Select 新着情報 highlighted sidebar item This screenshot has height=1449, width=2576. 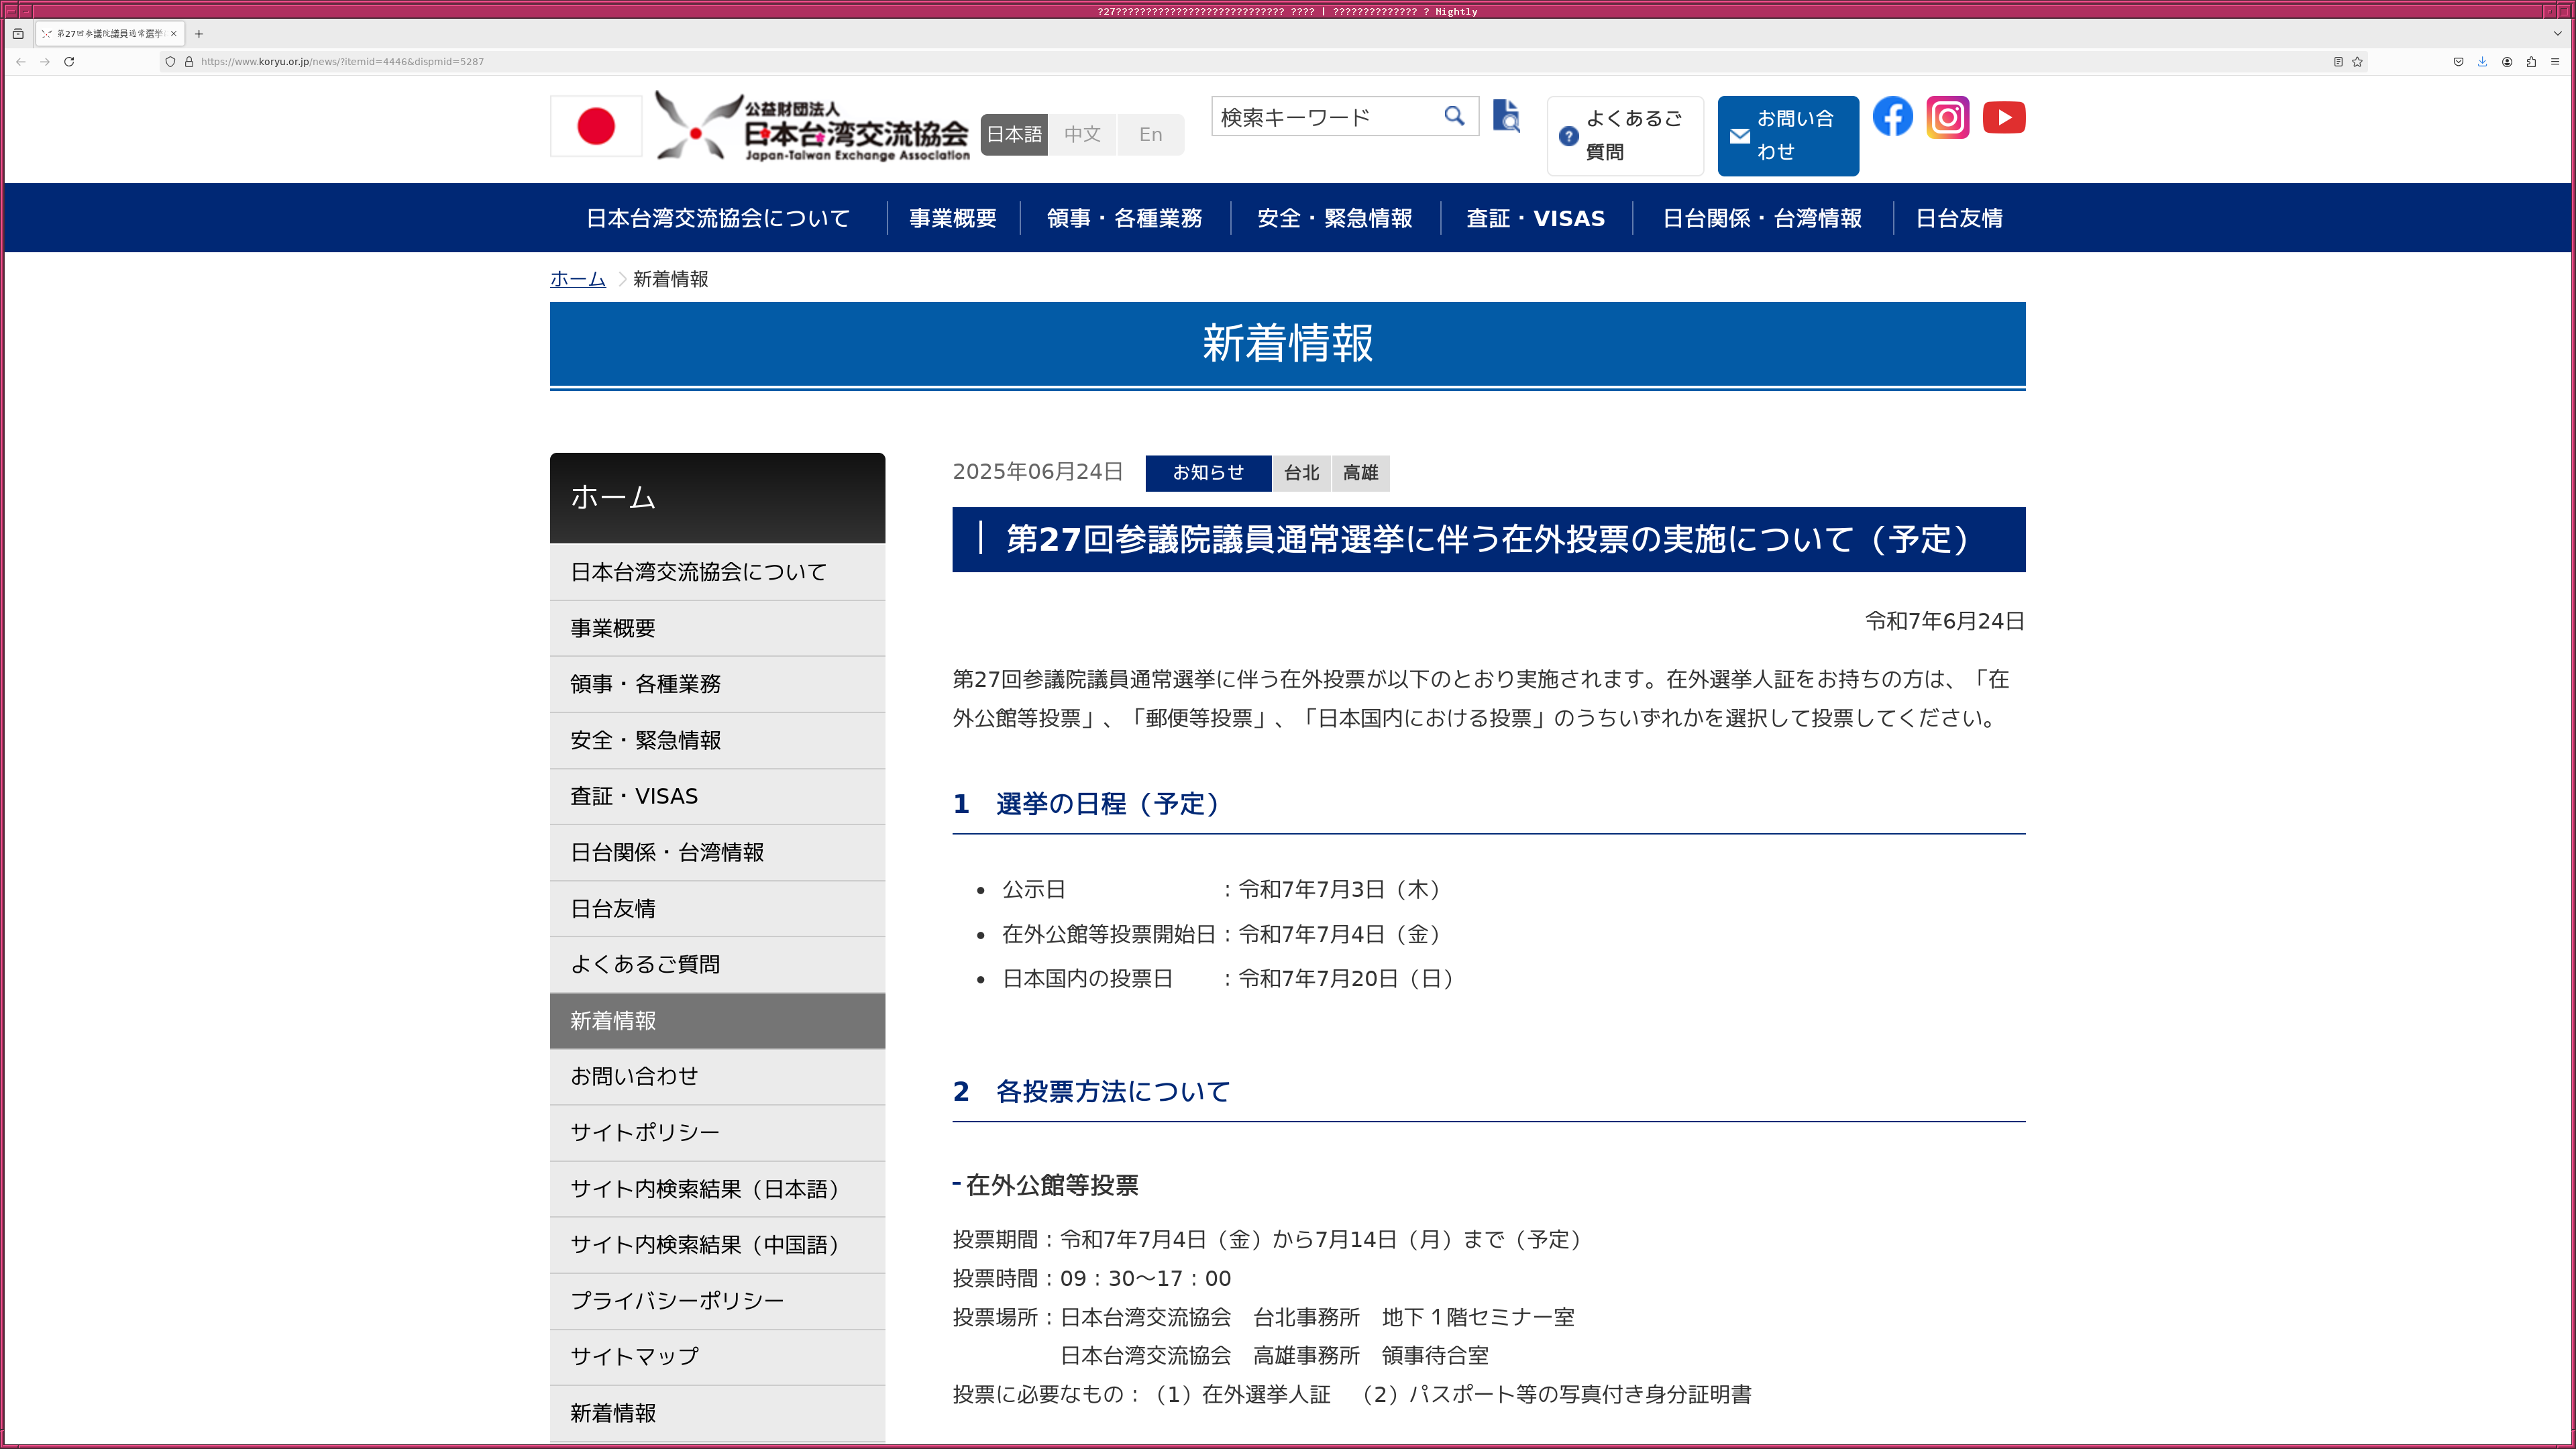click(x=717, y=1021)
